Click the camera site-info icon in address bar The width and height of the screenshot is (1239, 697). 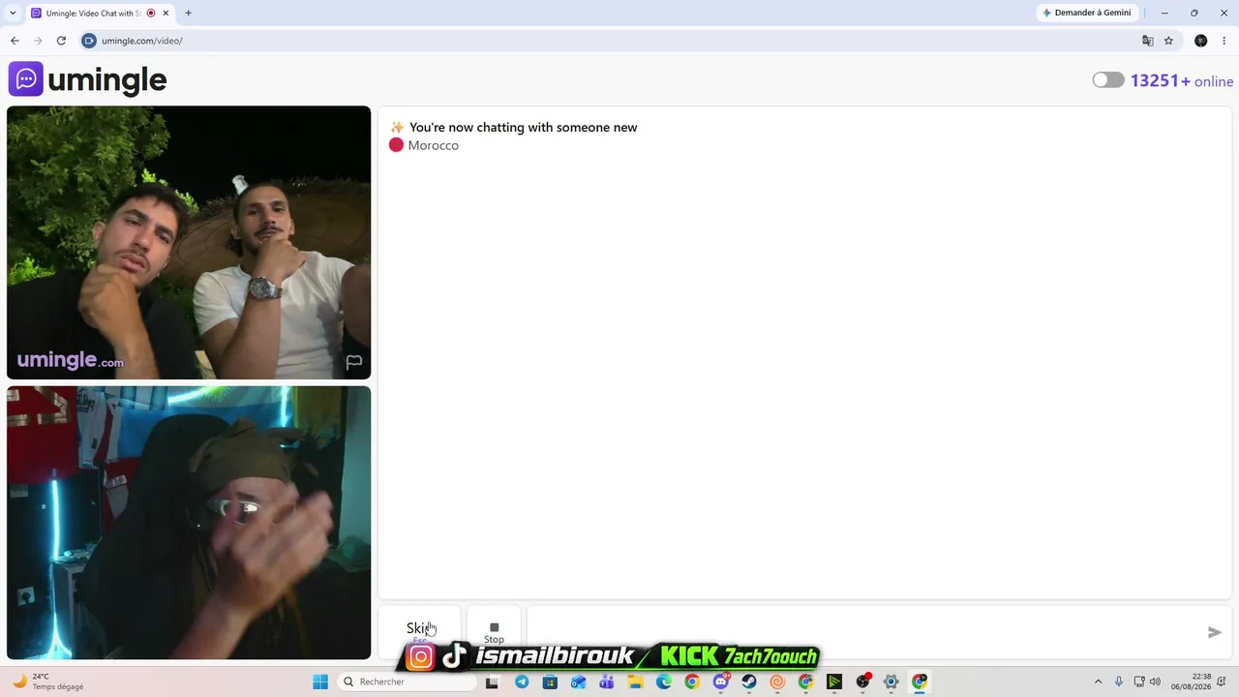tap(89, 41)
